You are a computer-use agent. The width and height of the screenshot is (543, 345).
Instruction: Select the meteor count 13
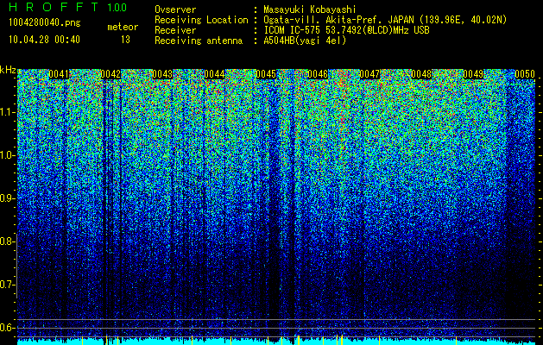point(125,40)
